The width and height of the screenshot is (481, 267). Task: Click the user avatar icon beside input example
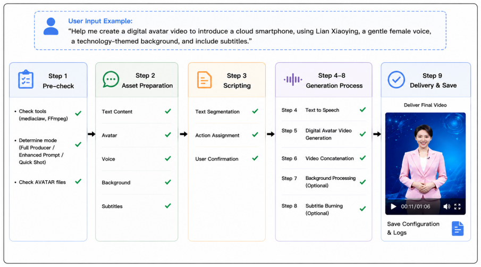click(51, 27)
